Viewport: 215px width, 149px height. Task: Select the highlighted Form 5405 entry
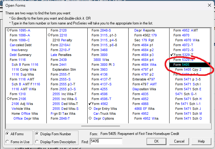[181, 65]
